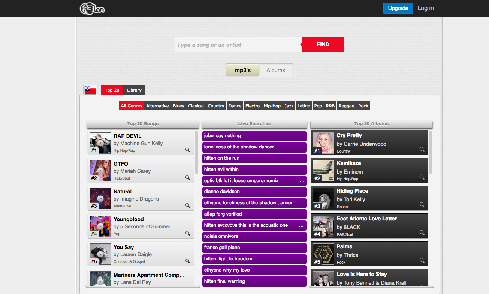Open Love Is Here to Stay cover

click(323, 279)
